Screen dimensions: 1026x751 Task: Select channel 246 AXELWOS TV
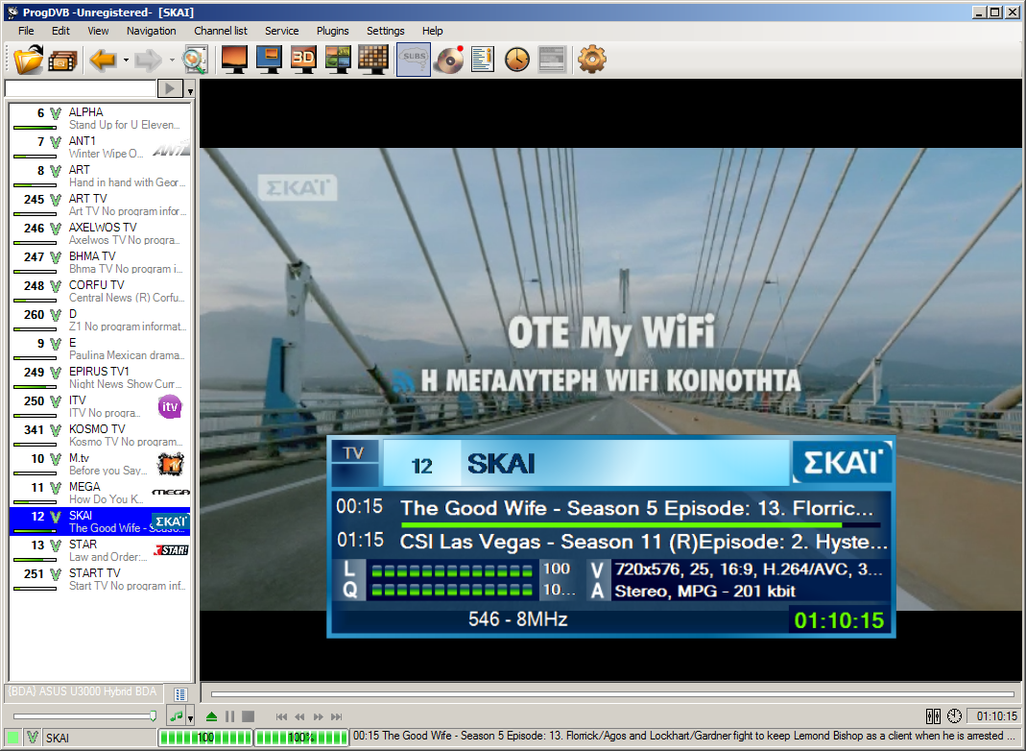pos(100,233)
